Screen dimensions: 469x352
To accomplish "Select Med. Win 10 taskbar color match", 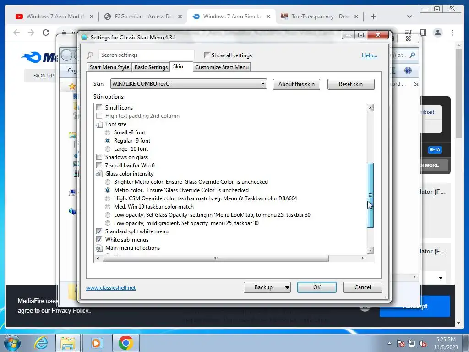I will pyautogui.click(x=108, y=207).
